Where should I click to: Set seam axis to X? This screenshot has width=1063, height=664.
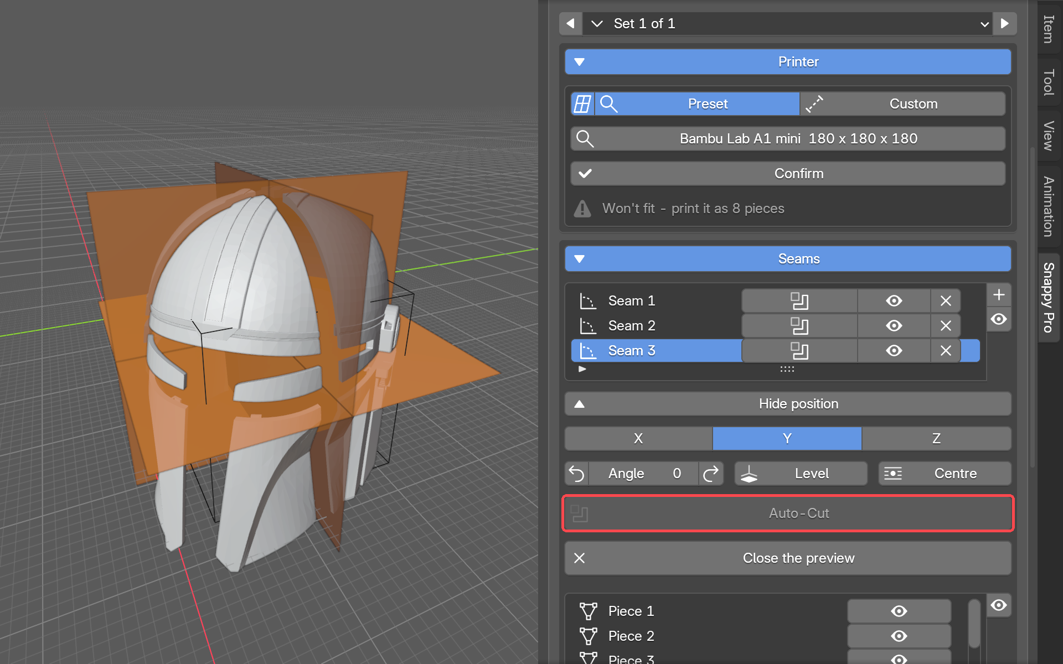tap(638, 438)
